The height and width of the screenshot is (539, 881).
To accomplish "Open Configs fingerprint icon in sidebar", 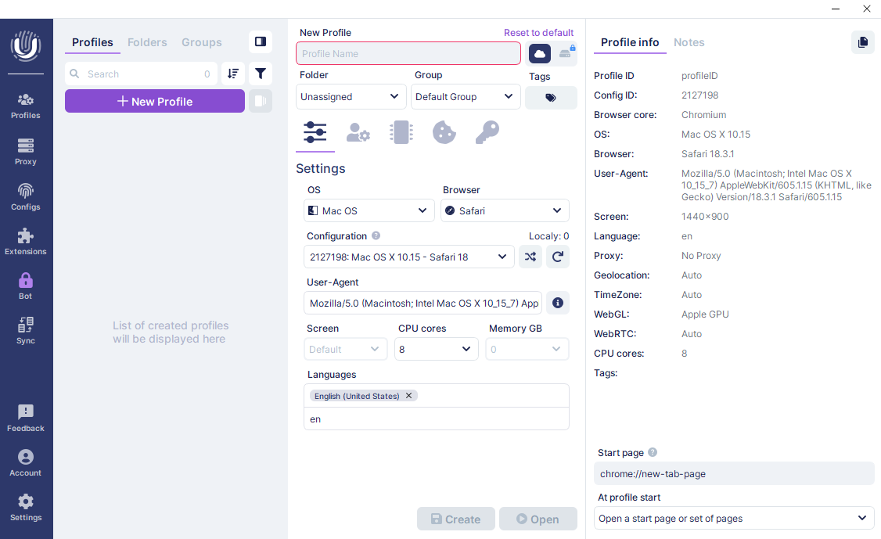I will [26, 196].
